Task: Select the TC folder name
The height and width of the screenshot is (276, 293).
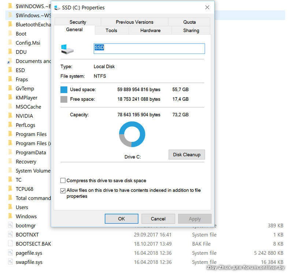Action: coord(19,180)
